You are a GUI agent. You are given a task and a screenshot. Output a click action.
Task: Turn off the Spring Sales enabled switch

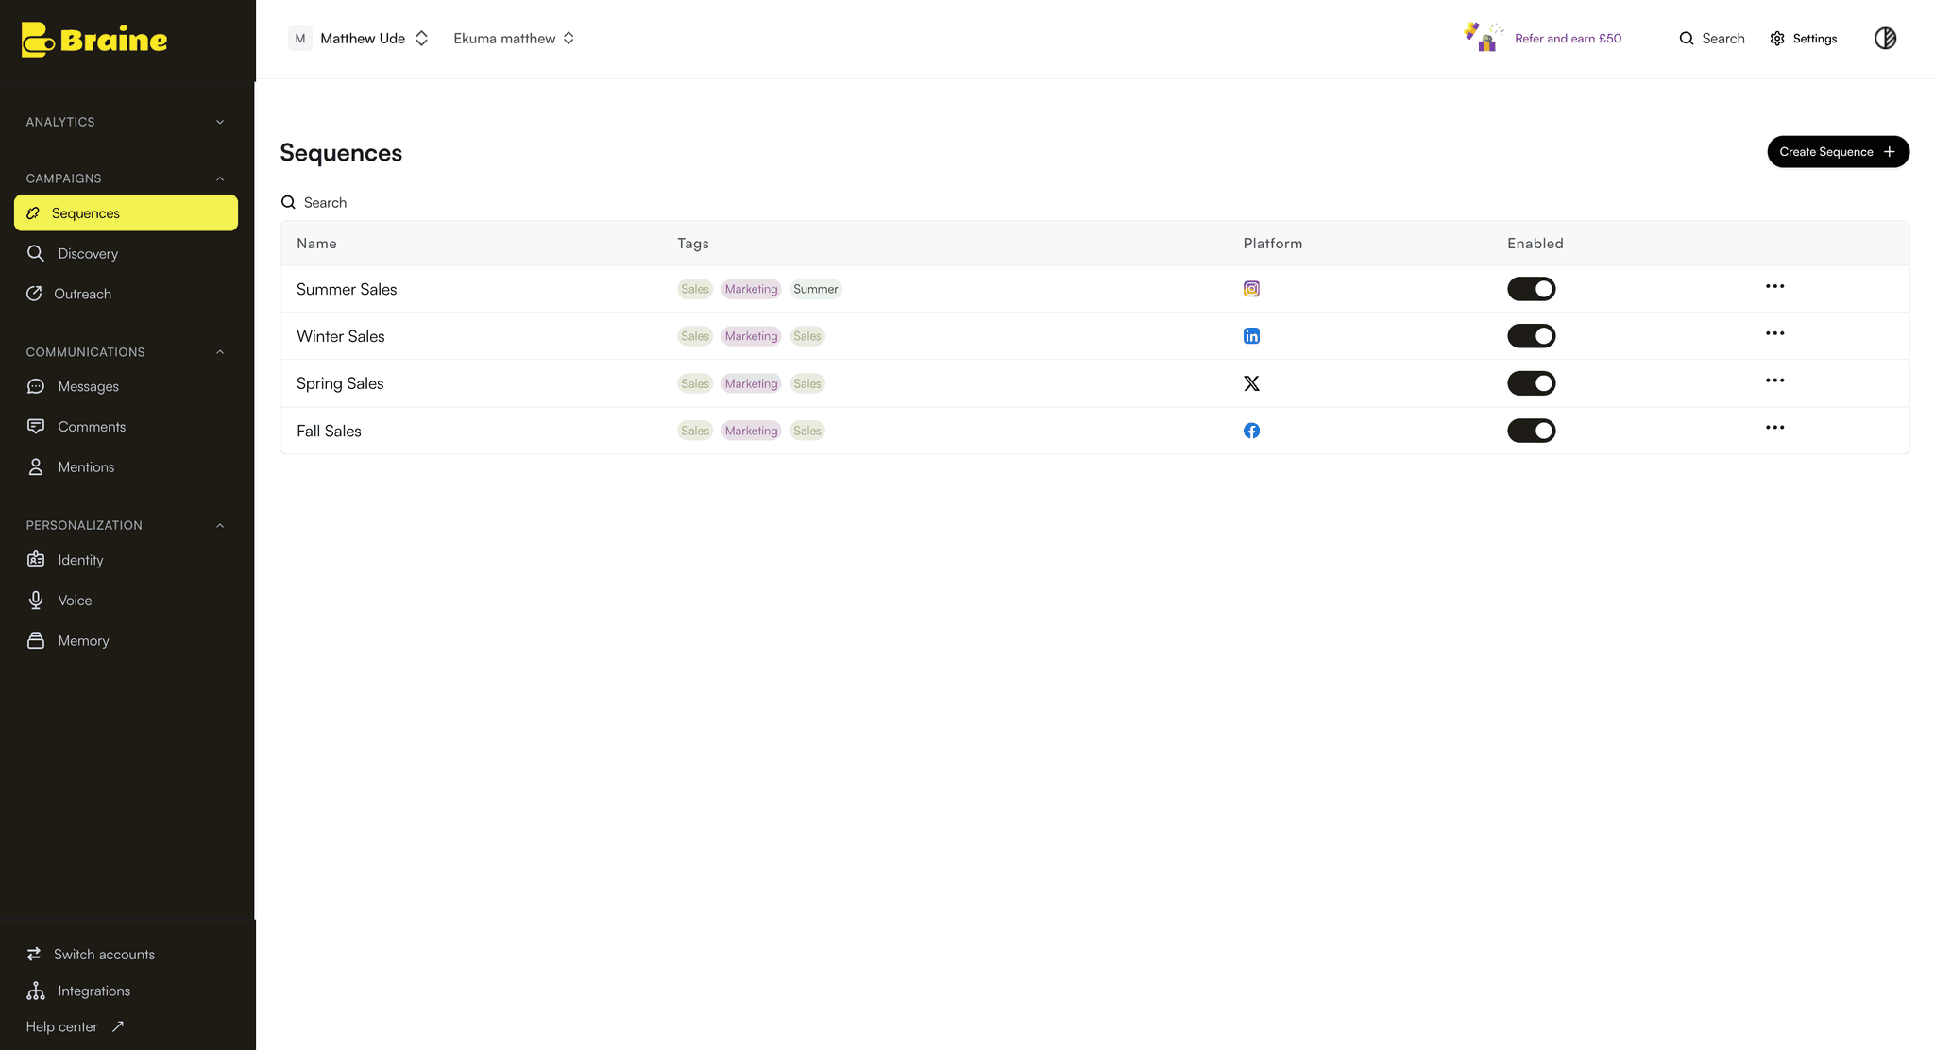[x=1531, y=383]
